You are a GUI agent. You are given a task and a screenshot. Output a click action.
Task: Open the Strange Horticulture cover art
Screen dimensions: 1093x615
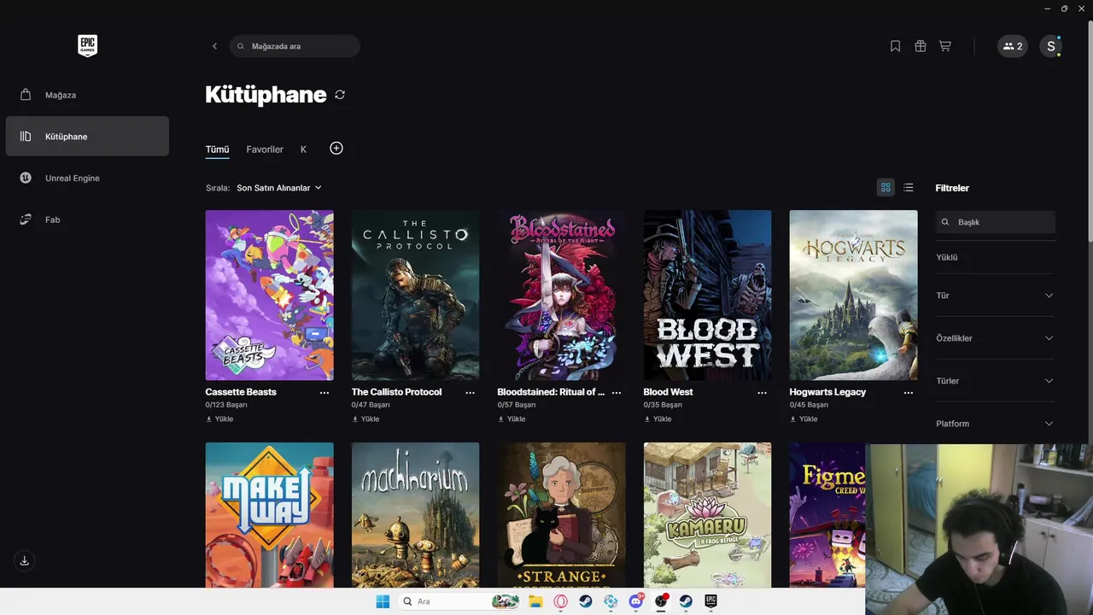tap(562, 515)
